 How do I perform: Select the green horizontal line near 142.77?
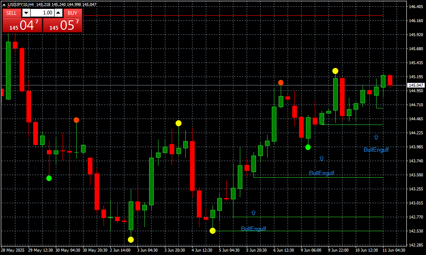coord(307,217)
